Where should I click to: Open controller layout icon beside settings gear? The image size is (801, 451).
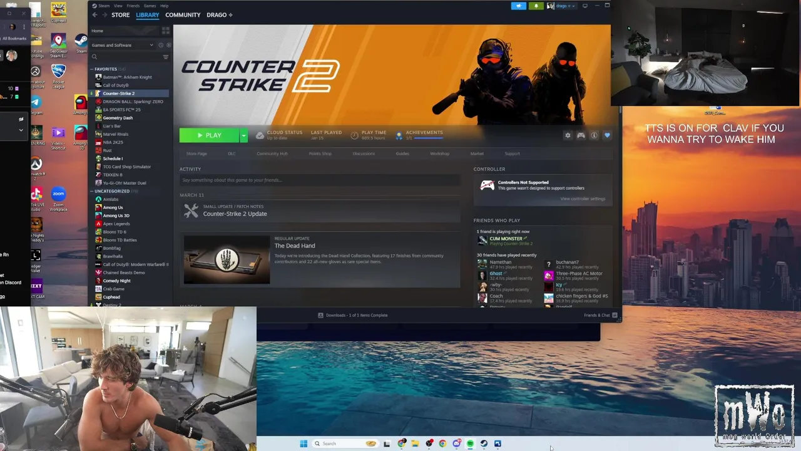(x=581, y=135)
